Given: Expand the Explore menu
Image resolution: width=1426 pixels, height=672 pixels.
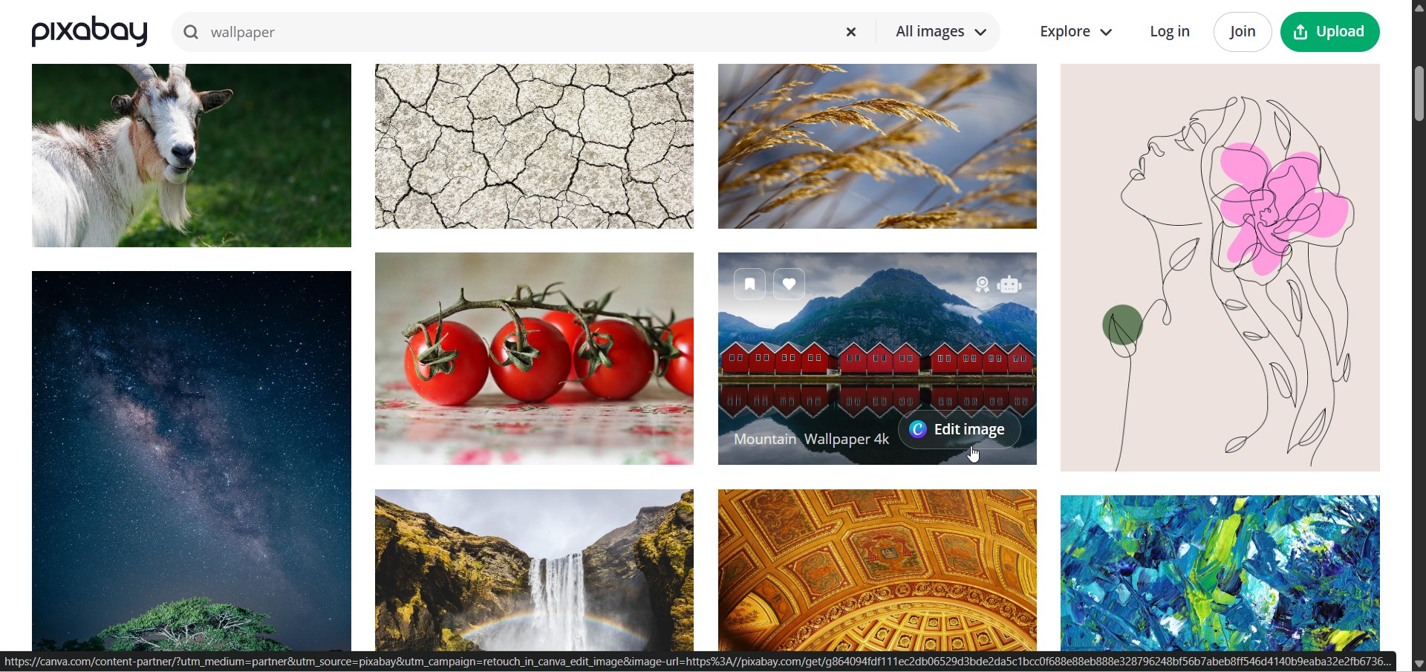Looking at the screenshot, I should [1076, 32].
